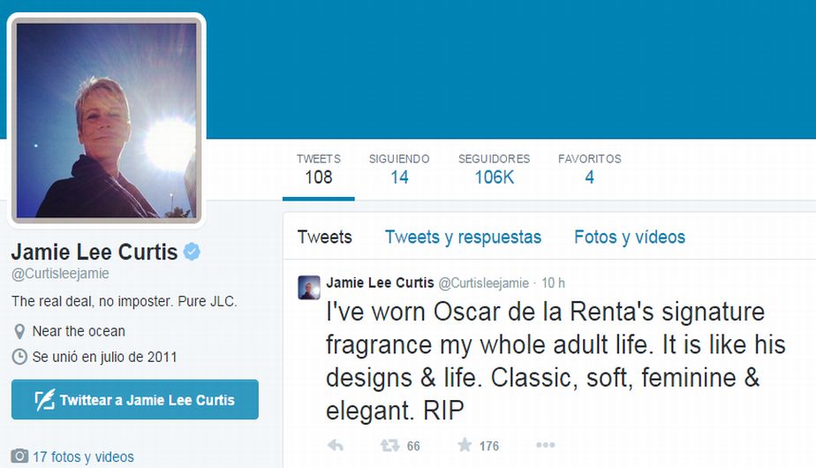Open the Favoritos 4 list
The image size is (816, 468).
click(x=590, y=170)
